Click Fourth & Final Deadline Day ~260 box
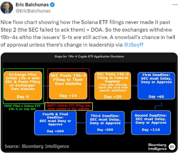Image resolution: width=178 pixels, height=153 pixels. 55,123
